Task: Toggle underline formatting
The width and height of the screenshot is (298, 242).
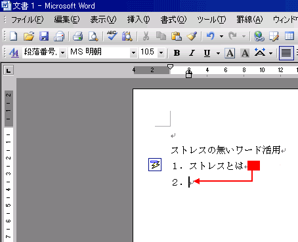Action: click(x=207, y=52)
